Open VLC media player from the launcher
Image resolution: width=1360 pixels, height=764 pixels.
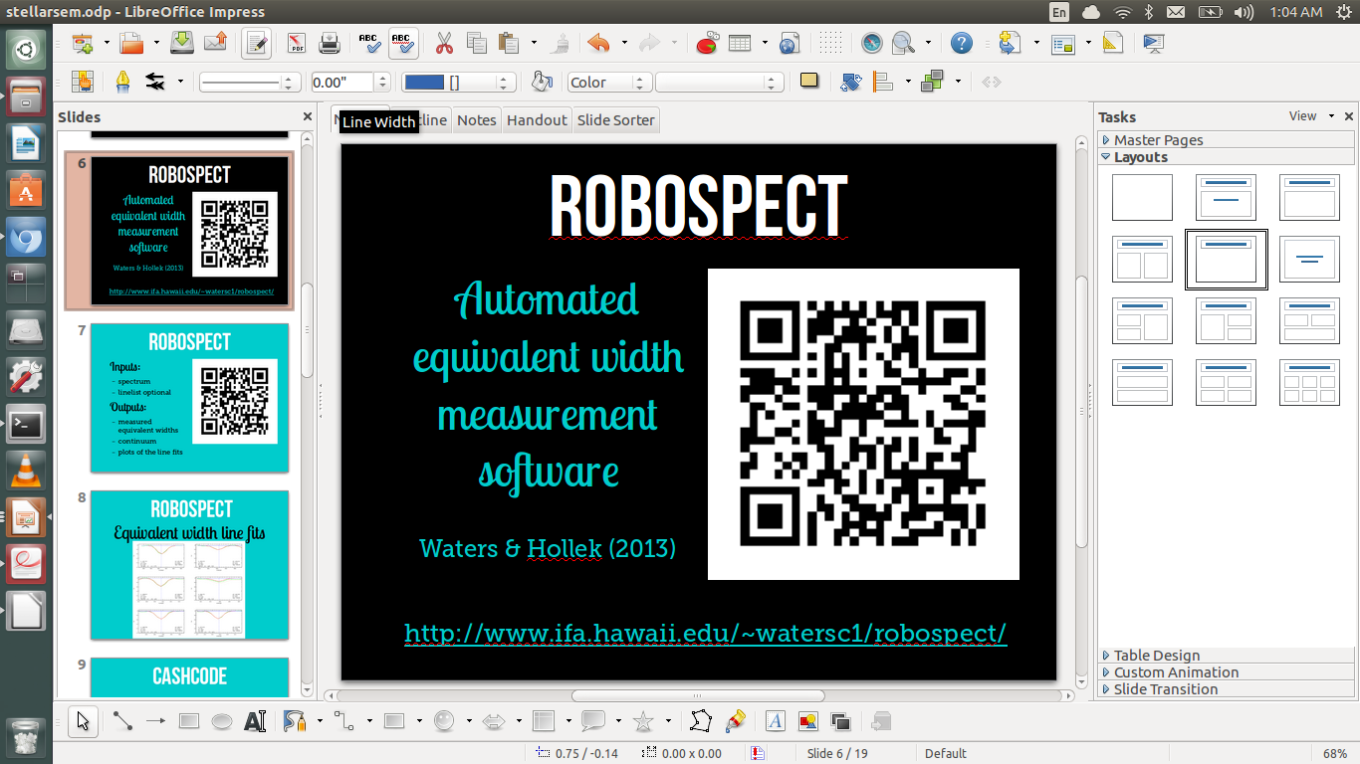26,471
